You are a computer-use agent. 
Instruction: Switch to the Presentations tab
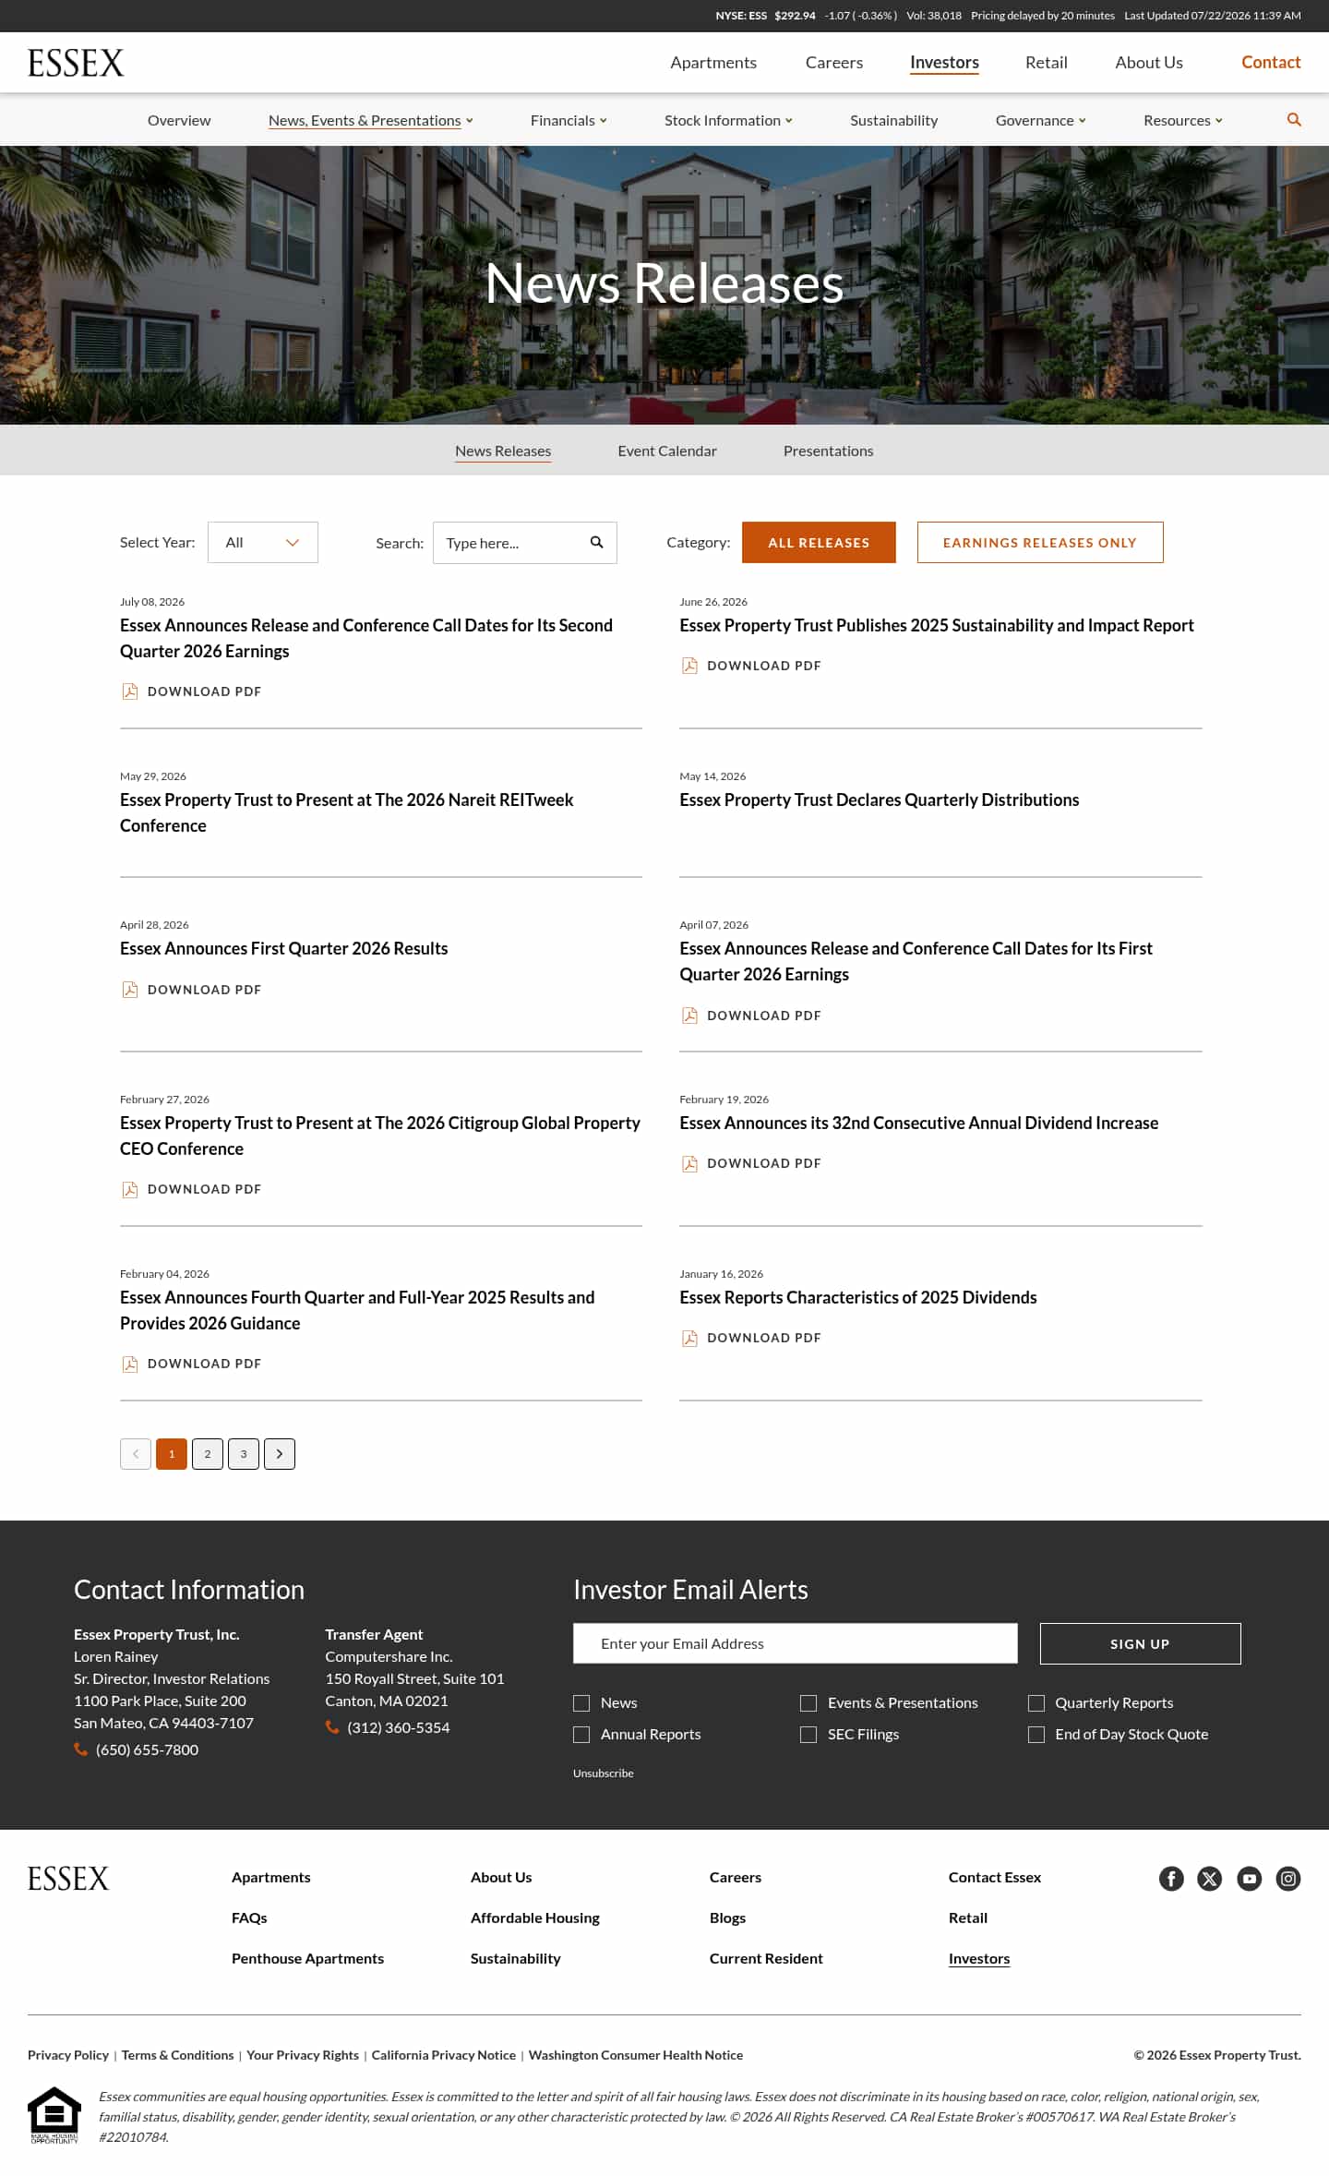point(828,451)
